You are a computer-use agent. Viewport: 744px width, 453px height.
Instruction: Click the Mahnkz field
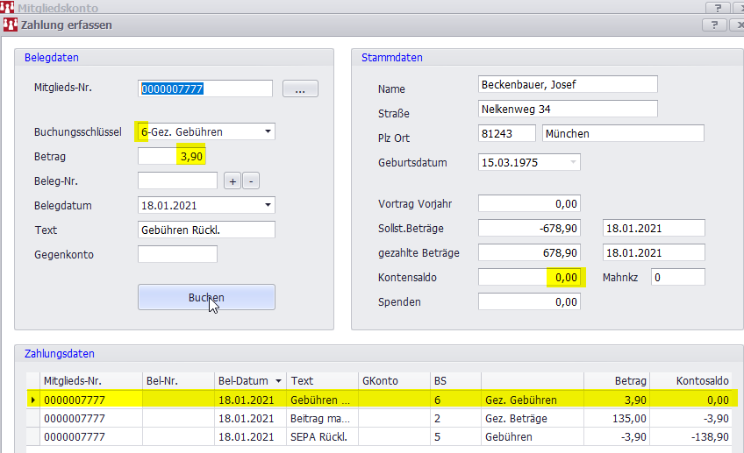tap(678, 278)
